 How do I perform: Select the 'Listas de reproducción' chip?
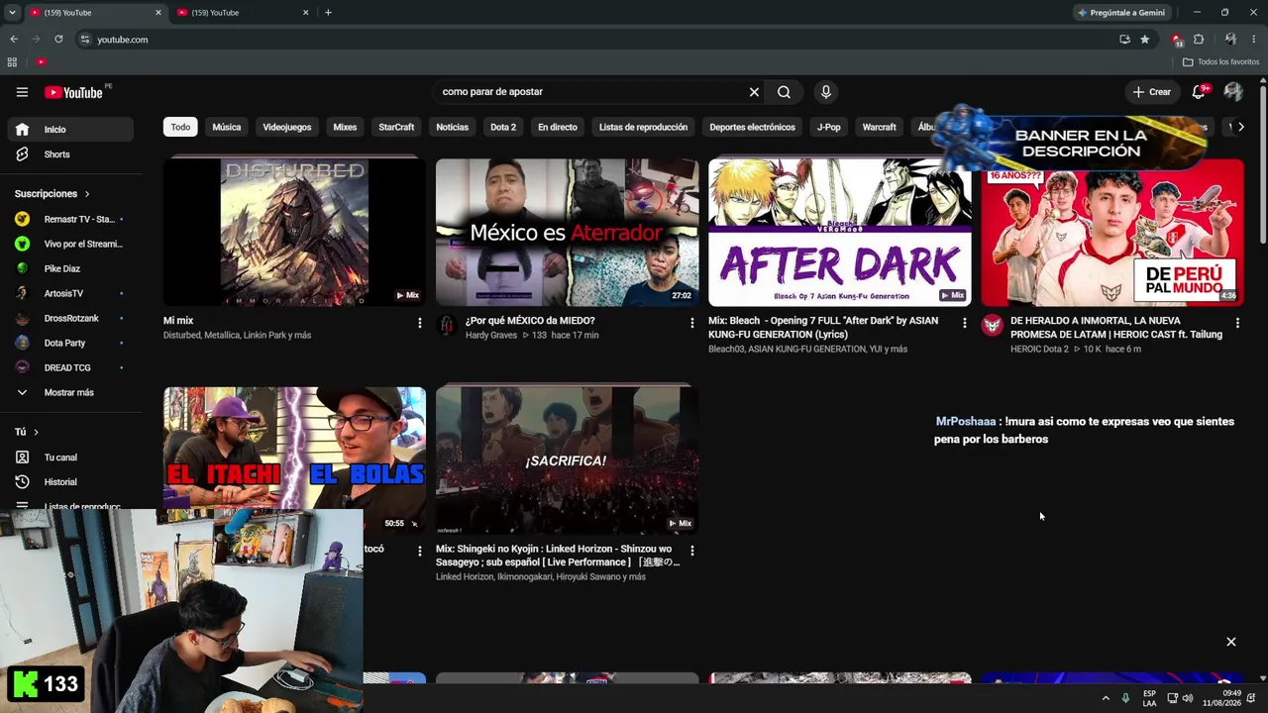(x=643, y=127)
